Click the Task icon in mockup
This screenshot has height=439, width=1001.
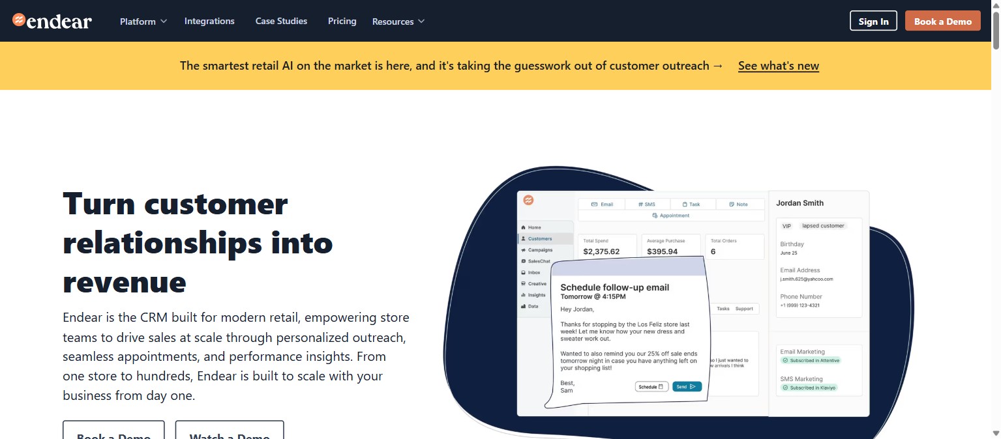pos(685,205)
